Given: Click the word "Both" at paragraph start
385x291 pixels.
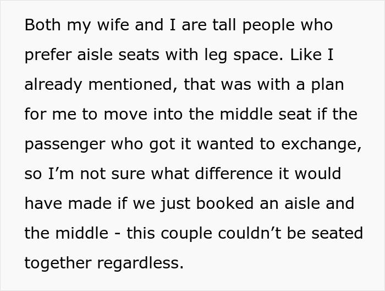Looking at the screenshot, I should (42, 25).
